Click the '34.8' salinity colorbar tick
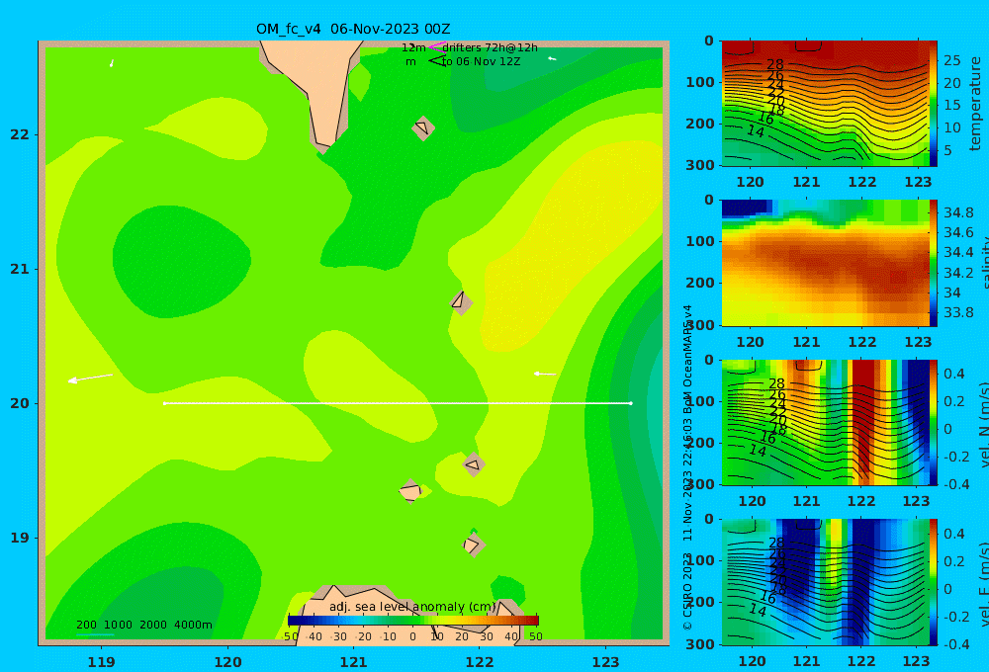 958,212
